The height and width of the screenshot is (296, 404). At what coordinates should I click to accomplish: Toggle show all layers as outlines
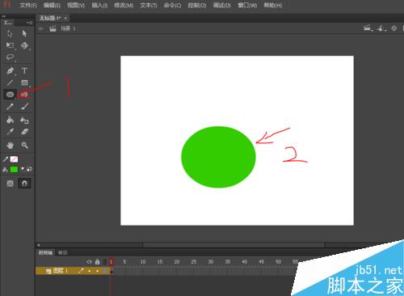pos(105,262)
